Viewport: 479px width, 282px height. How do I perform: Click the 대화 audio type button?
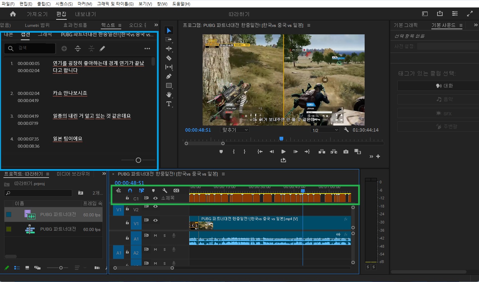(438, 86)
